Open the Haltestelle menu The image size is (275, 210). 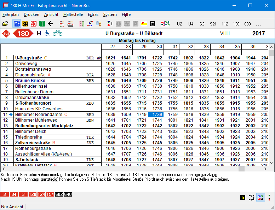pyautogui.click(x=73, y=14)
